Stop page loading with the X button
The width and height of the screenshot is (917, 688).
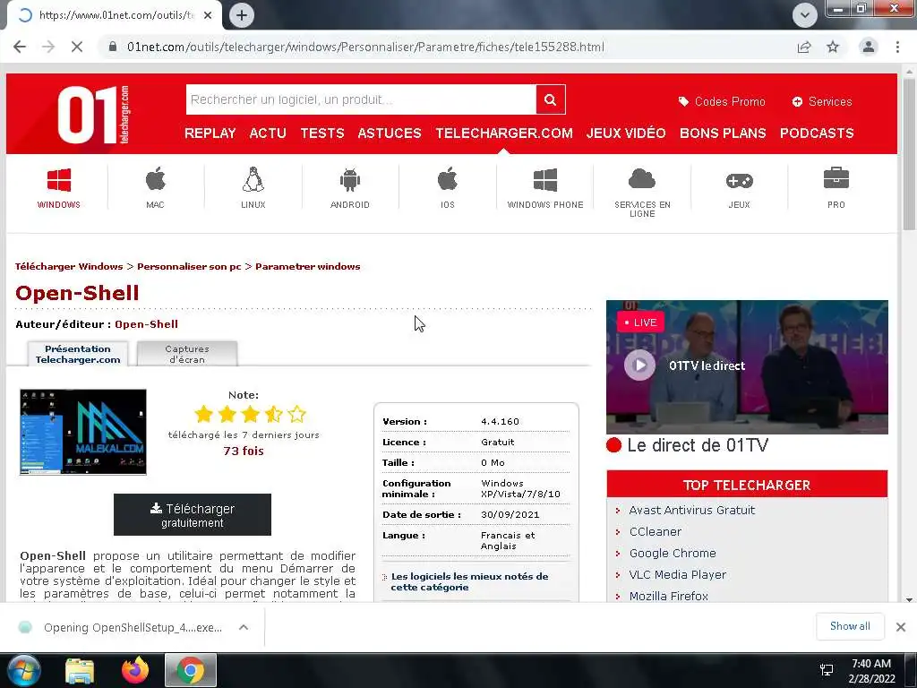pyautogui.click(x=77, y=47)
